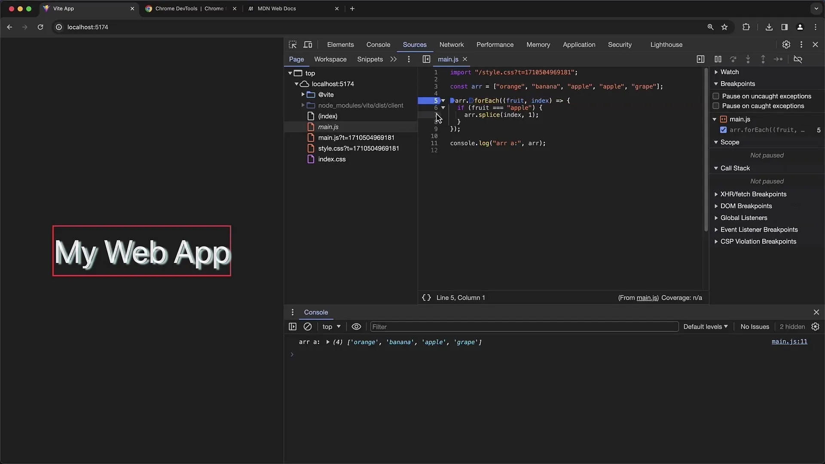Screen dimensions: 825x464
Task: Open the Default levels dropdown
Action: click(x=706, y=327)
